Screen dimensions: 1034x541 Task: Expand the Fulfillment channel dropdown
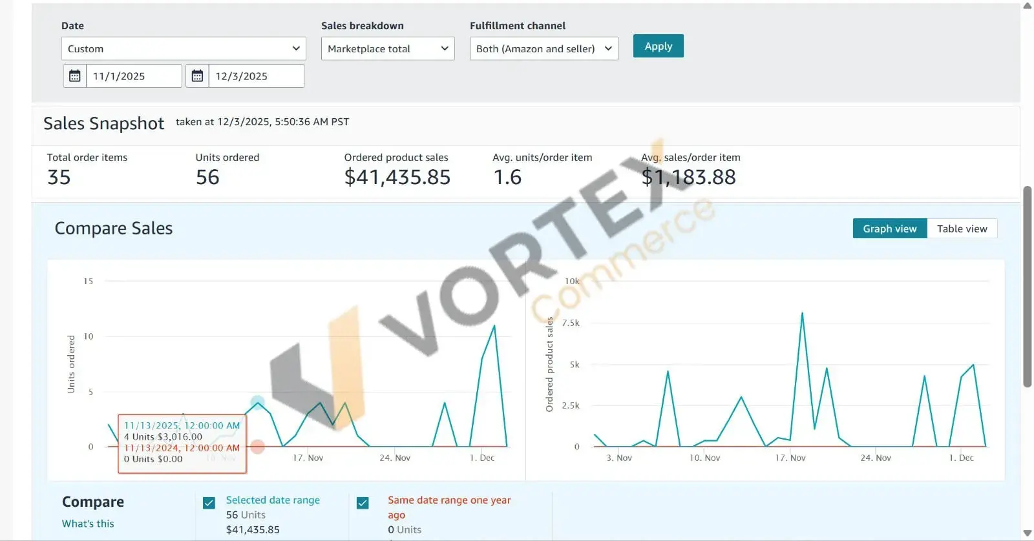pos(543,49)
